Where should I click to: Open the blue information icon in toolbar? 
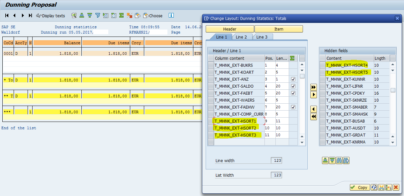(171, 15)
